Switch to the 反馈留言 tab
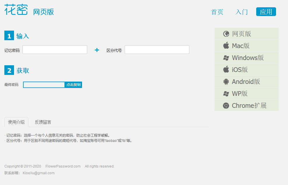The image size is (288, 185). click(x=43, y=122)
